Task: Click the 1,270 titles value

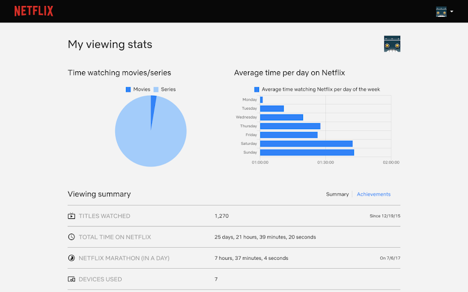Action: [x=222, y=216]
